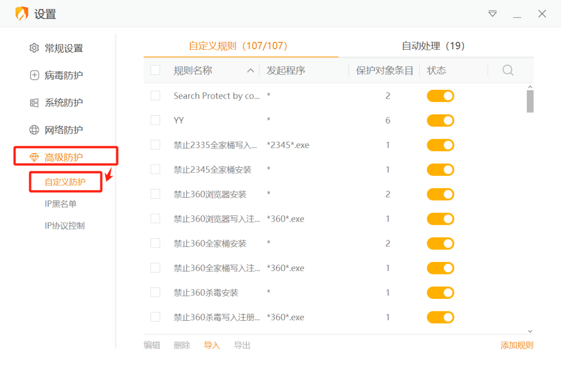Select 禁止360全家桶安装 rule name
Viewport: 561px width, 369px height.
[210, 243]
